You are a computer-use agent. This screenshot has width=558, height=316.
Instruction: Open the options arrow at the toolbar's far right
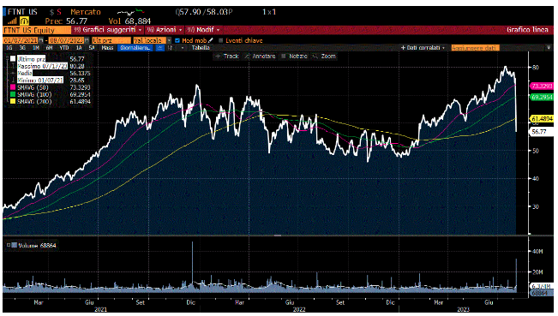click(x=549, y=48)
